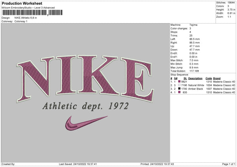Click the barcode under the worksheet title

pos(32,13)
